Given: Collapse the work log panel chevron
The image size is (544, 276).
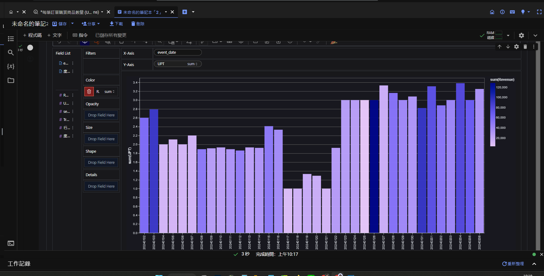Looking at the screenshot, I should coord(534,264).
